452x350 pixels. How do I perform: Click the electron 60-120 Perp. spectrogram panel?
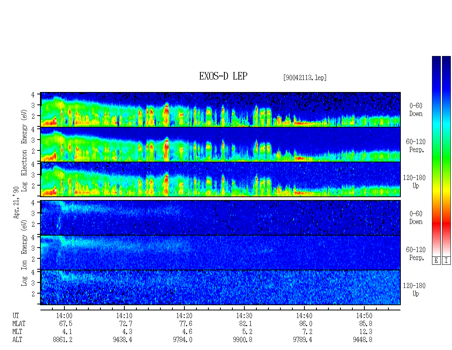pos(220,144)
